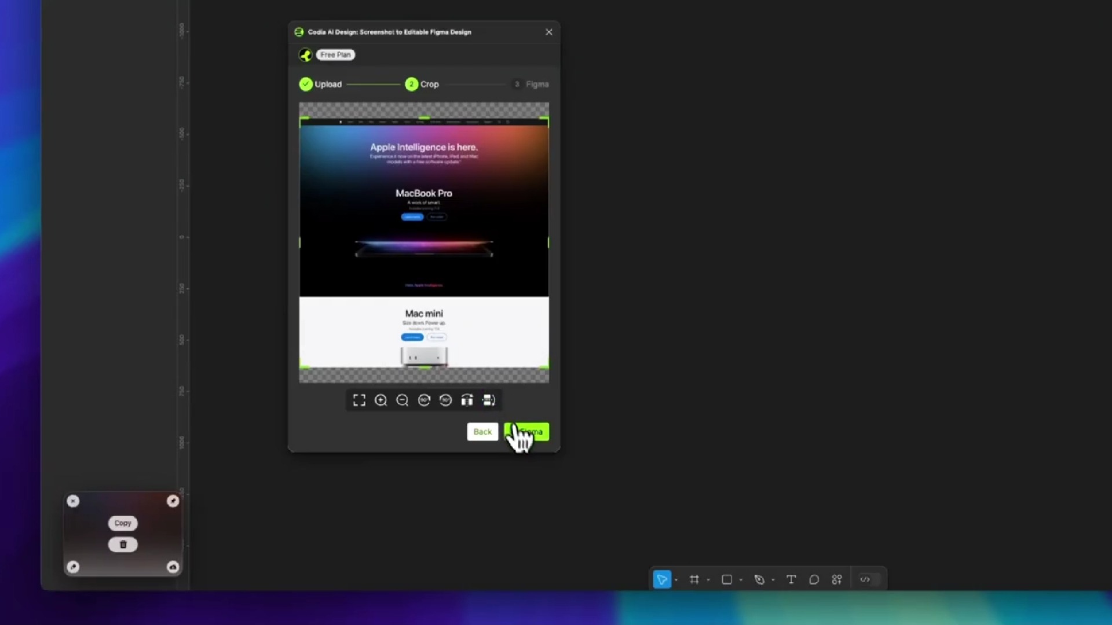This screenshot has height=625, width=1112.
Task: Click the Free Plan badge
Action: (x=335, y=54)
